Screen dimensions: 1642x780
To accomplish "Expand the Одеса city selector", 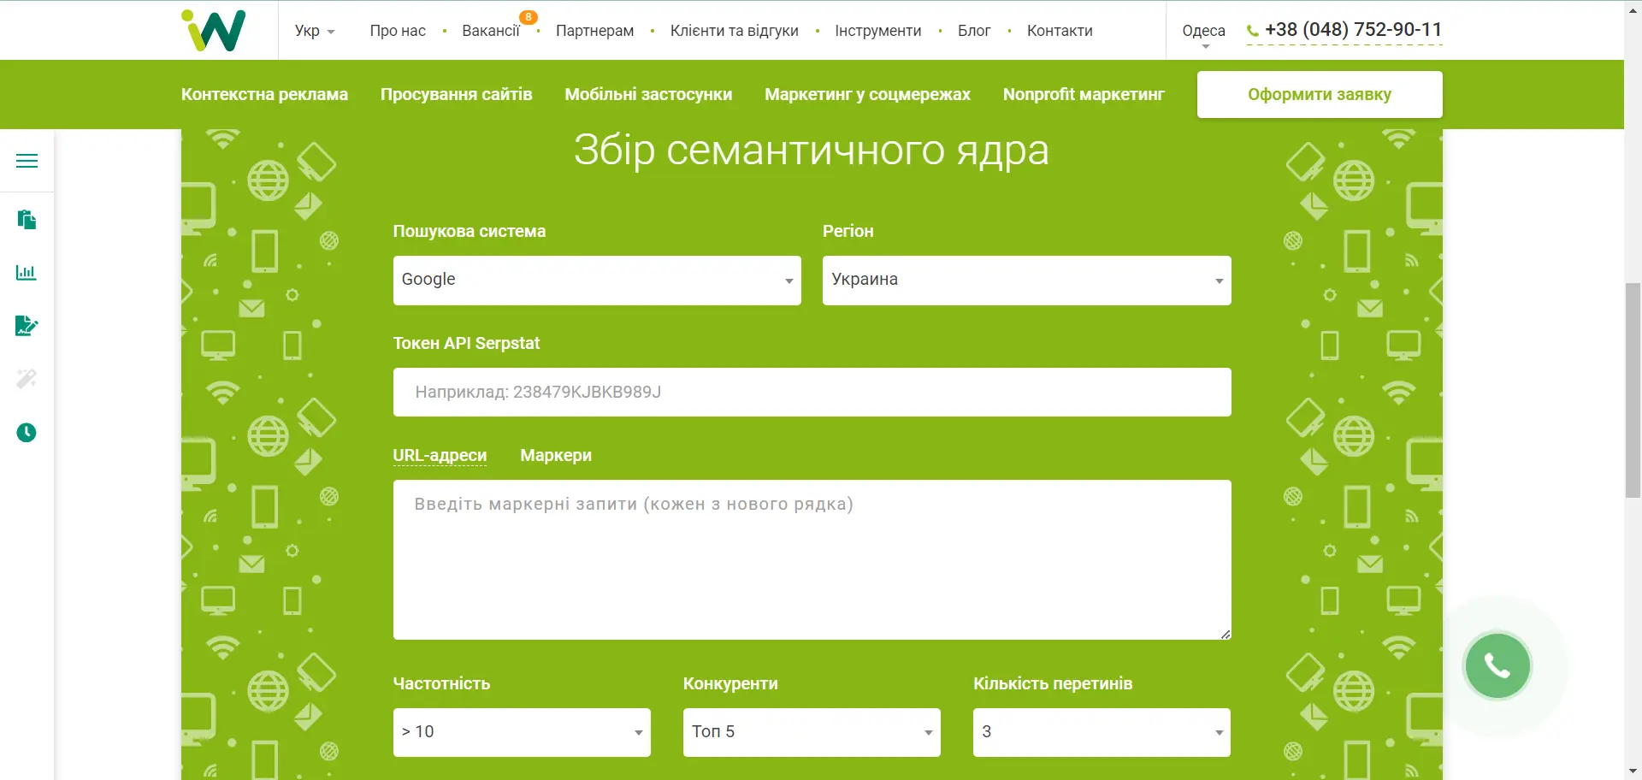I will 1203,32.
